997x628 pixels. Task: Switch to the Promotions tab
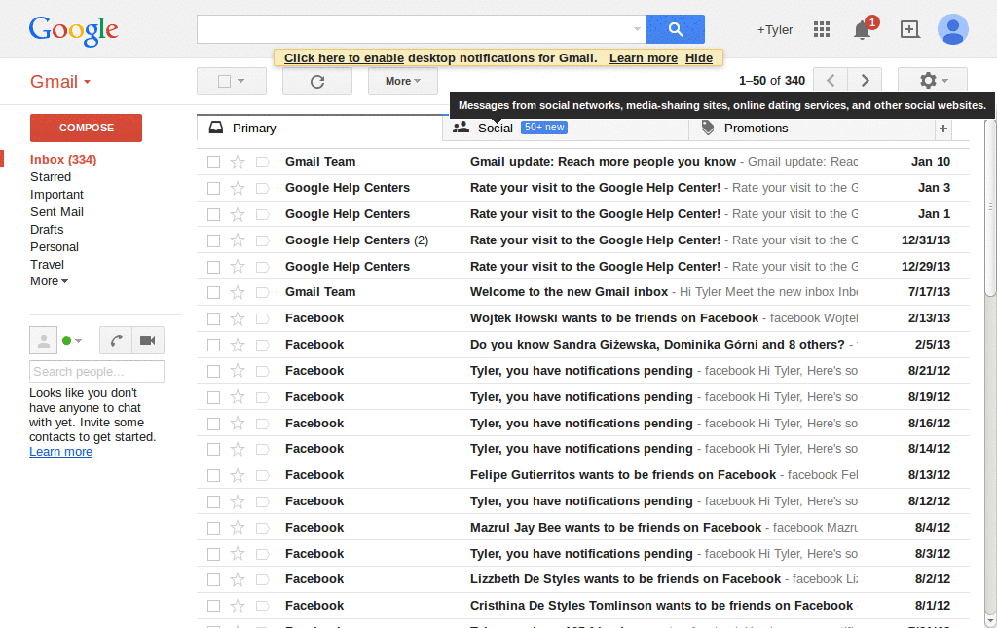[812, 129]
